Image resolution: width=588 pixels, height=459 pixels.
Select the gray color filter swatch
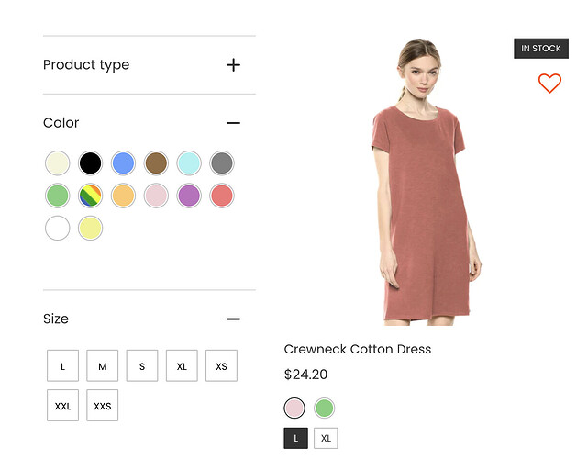tap(222, 163)
